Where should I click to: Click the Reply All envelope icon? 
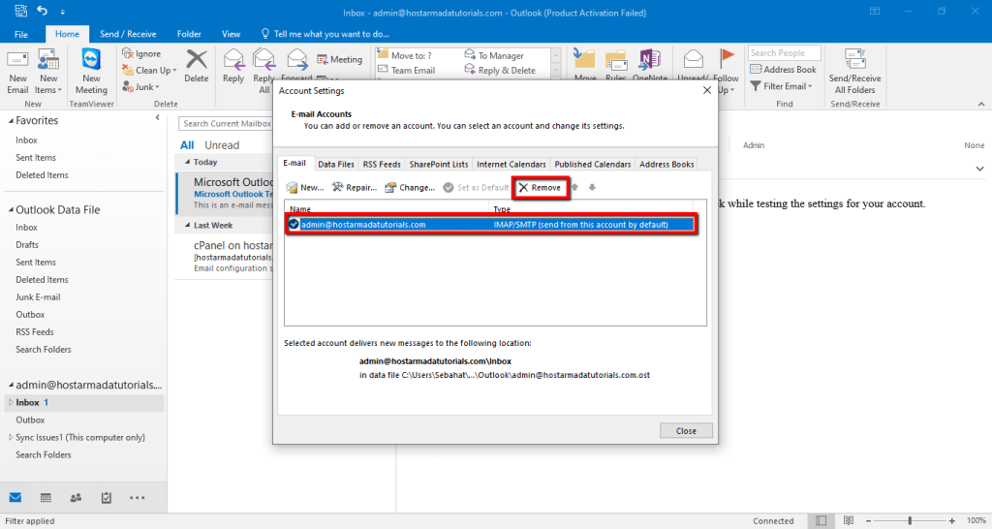click(x=263, y=59)
